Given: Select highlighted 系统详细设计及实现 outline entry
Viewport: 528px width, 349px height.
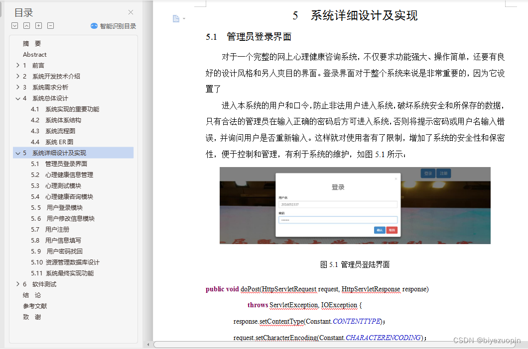Looking at the screenshot, I should click(x=73, y=153).
